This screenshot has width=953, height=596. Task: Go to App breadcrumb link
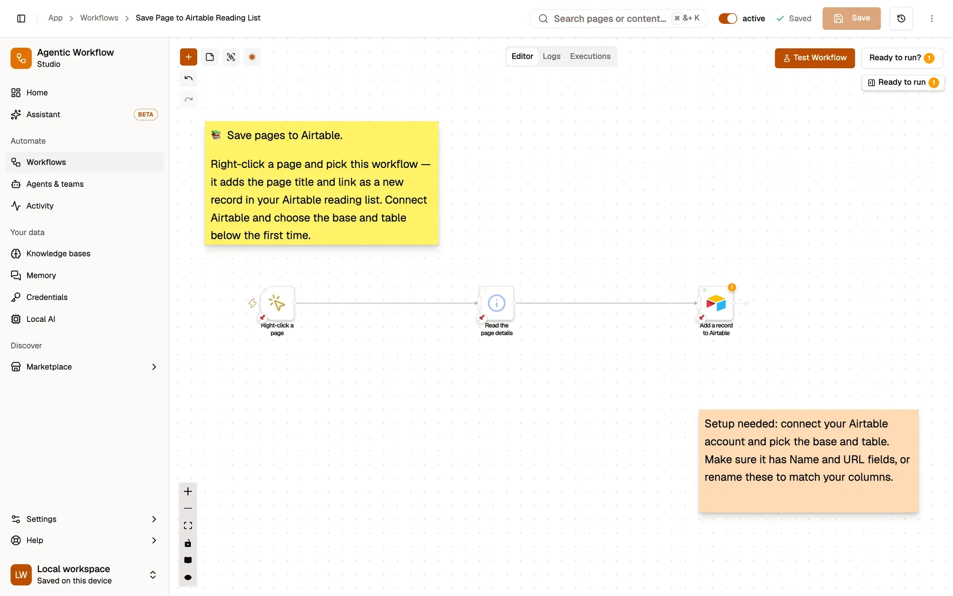[55, 18]
